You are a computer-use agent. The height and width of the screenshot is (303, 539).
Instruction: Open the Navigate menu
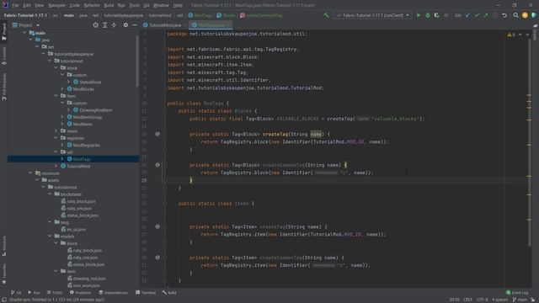(x=56, y=5)
